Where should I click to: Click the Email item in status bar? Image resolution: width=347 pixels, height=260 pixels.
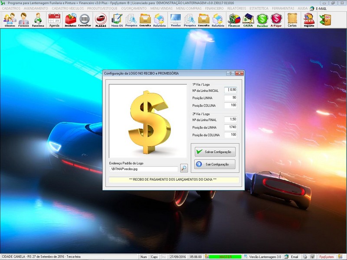pos(292,257)
